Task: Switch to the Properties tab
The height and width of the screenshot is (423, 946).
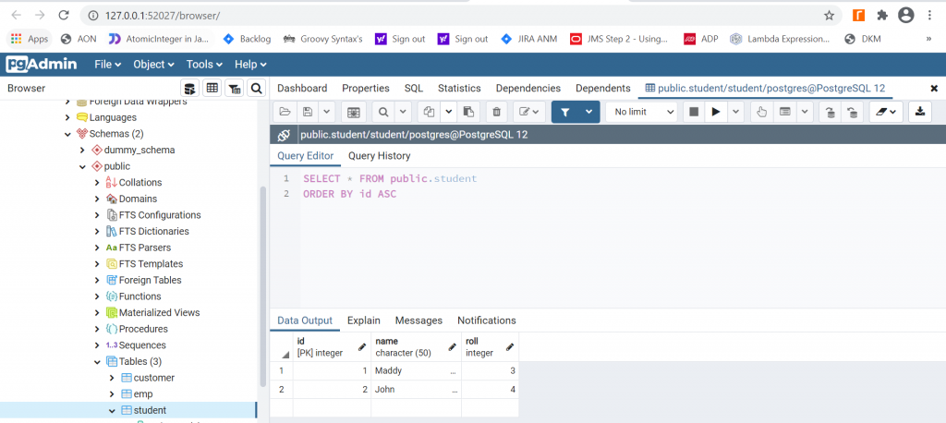Action: [366, 88]
